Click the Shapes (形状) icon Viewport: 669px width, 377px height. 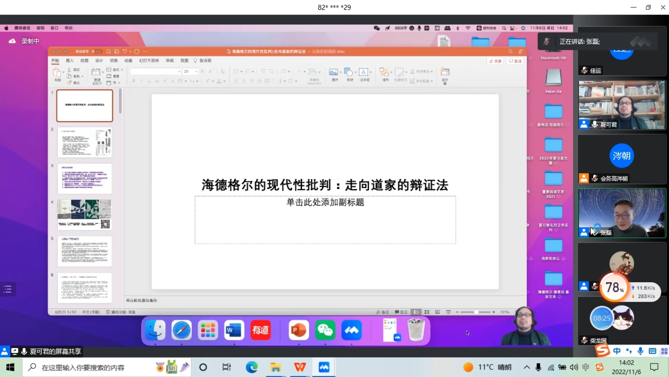[x=348, y=72]
